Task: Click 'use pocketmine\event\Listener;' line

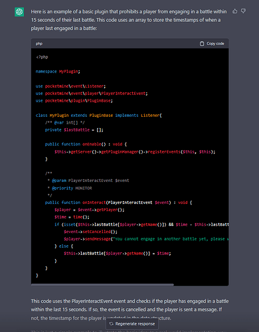Action: pos(70,86)
